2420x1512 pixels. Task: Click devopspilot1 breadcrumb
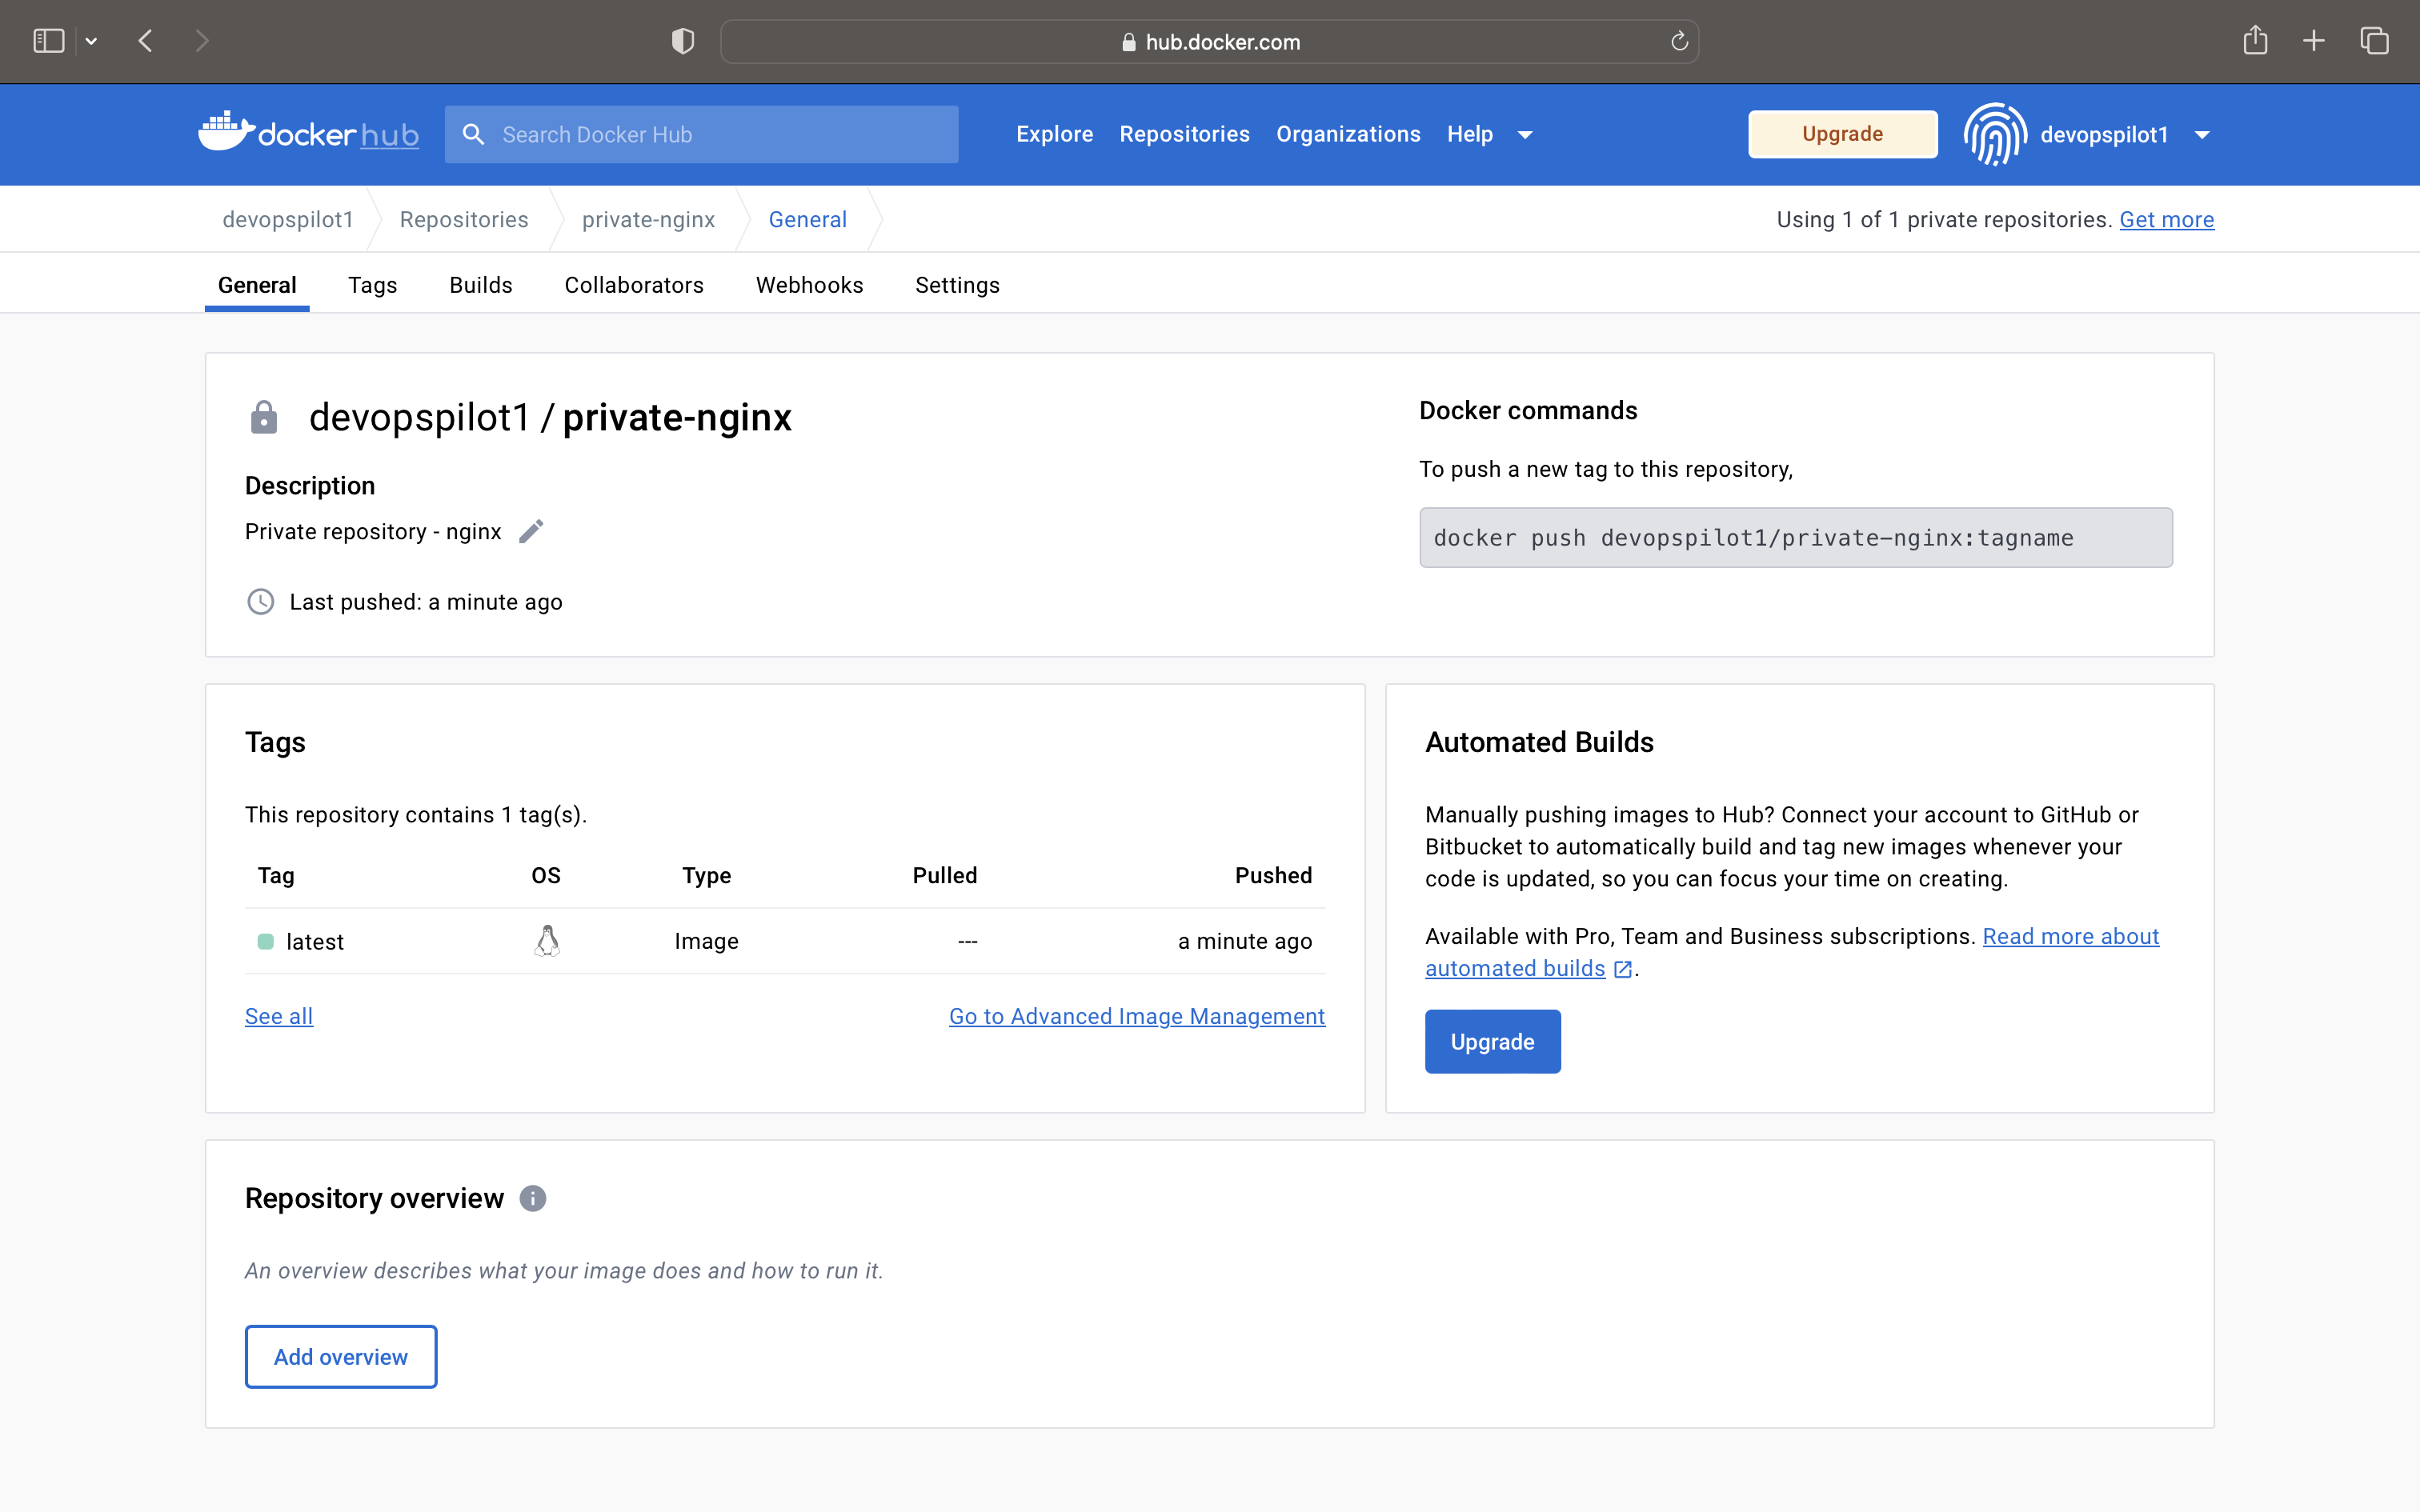pyautogui.click(x=288, y=219)
